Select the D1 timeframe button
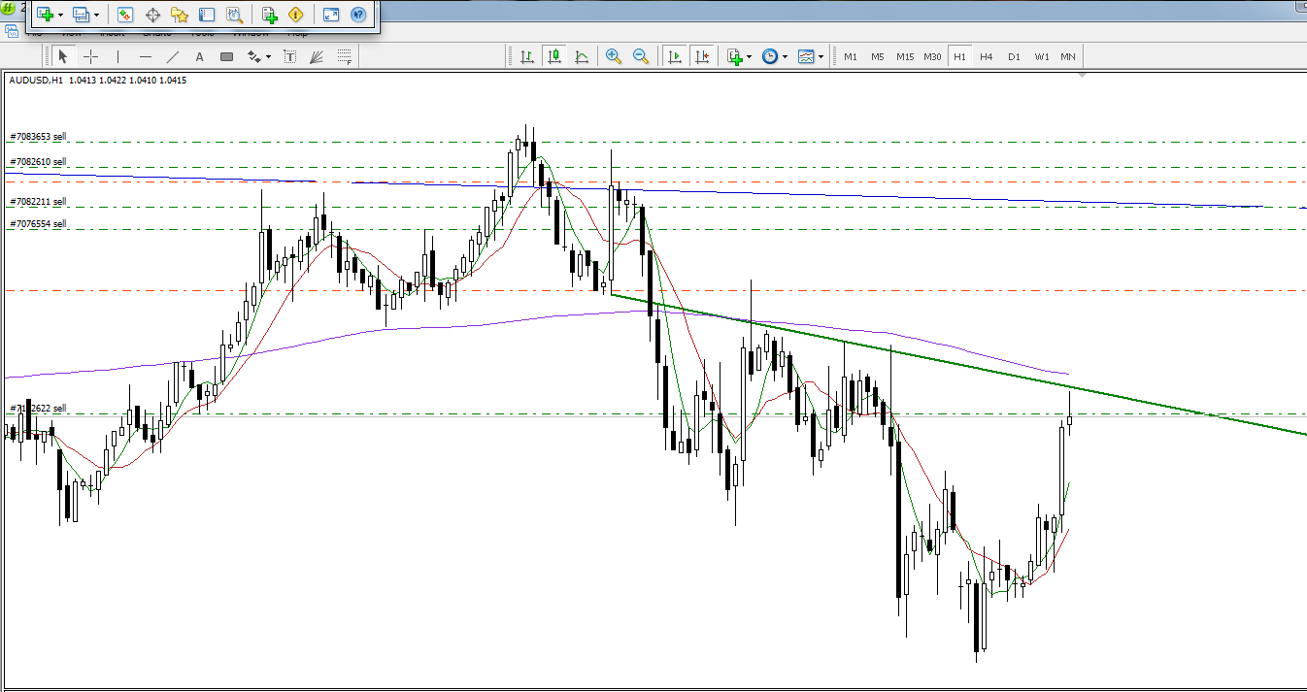The width and height of the screenshot is (1307, 692). click(x=1014, y=56)
